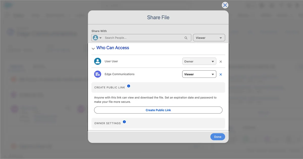The width and height of the screenshot is (303, 159).
Task: Click the magnifier icon in Search People
Action: coord(186,38)
